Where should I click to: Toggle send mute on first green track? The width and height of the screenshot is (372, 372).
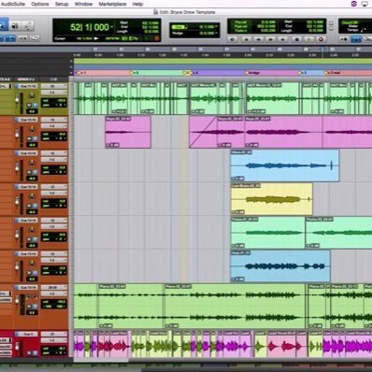coord(30,105)
